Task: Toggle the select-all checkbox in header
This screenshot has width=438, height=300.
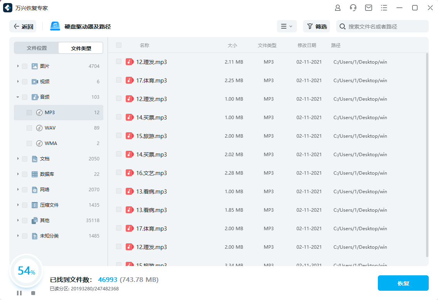Action: tap(119, 45)
